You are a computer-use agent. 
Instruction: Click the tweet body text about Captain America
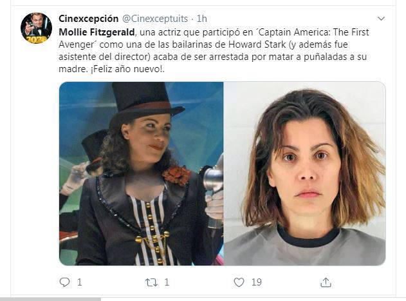click(x=214, y=51)
